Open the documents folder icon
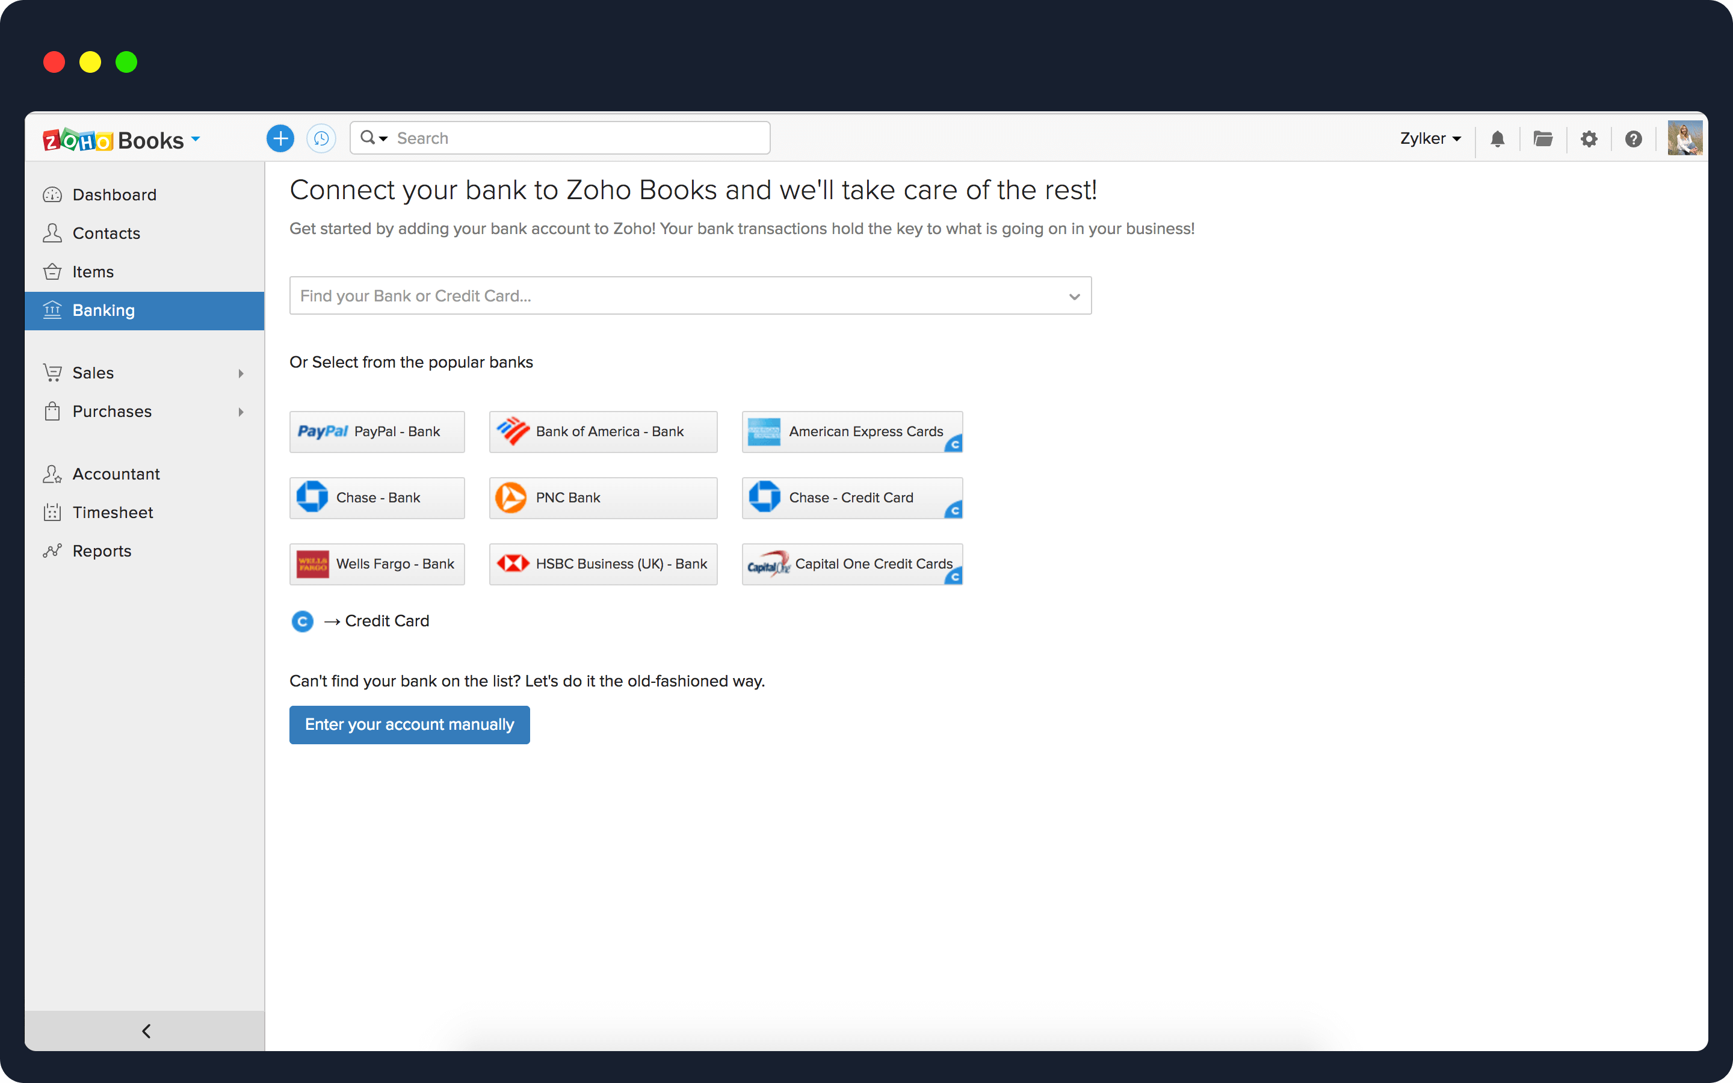The width and height of the screenshot is (1733, 1083). (1542, 139)
